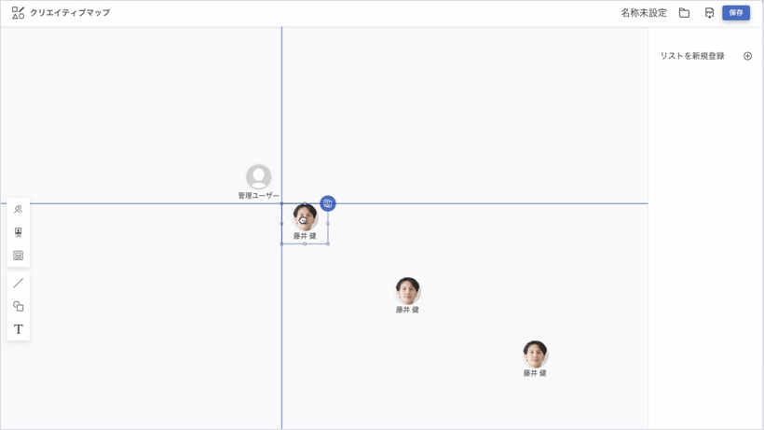This screenshot has width=764, height=430.
Task: Click the profile card tool icon
Action: click(x=18, y=232)
